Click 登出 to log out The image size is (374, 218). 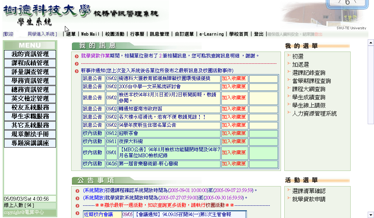point(259,34)
